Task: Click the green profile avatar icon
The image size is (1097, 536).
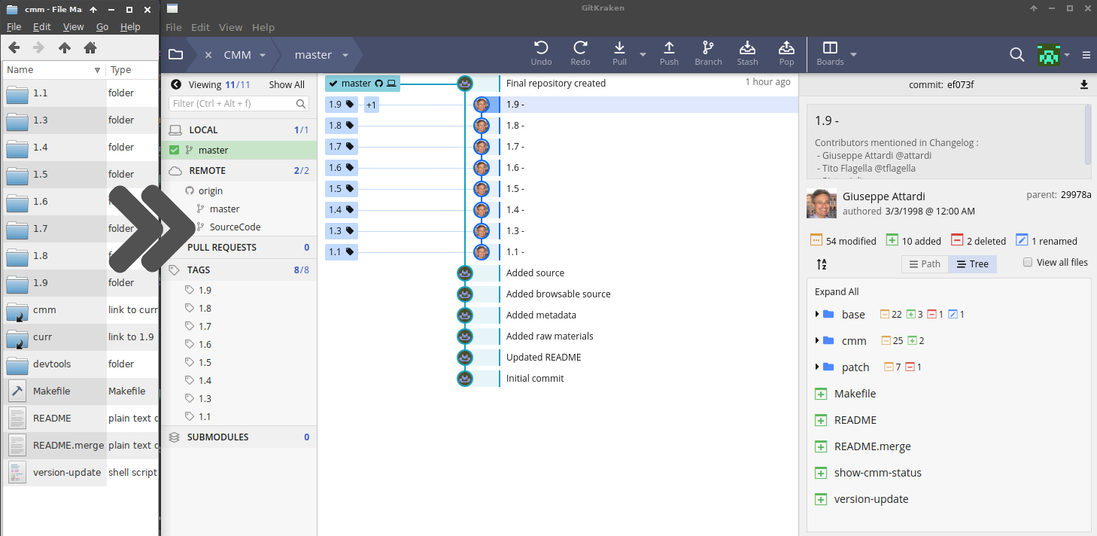Action: [1047, 54]
